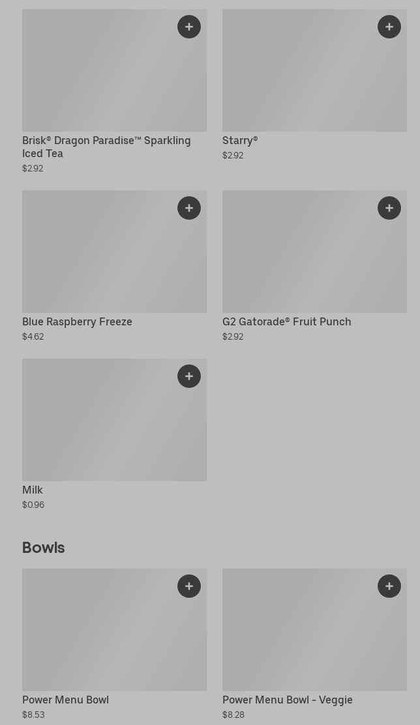Click the Bowls section heading

pyautogui.click(x=44, y=548)
